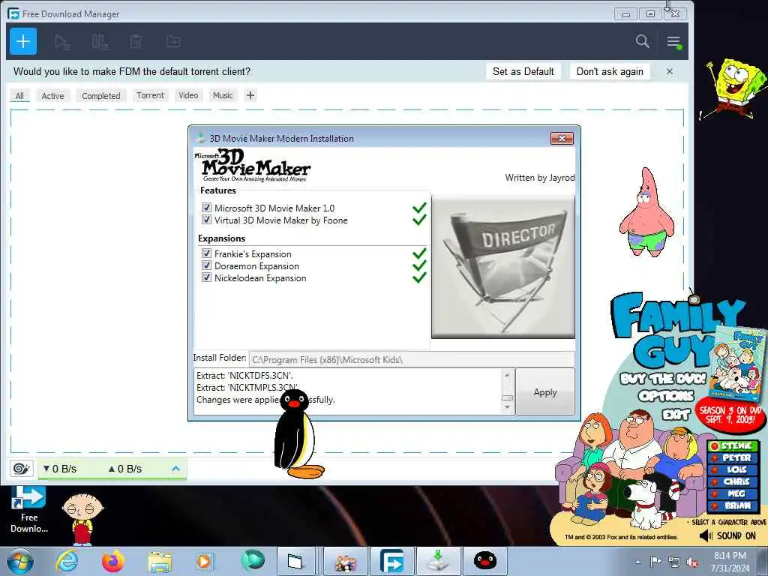Select LOIS character button
Screen dimensions: 768x576
point(733,469)
